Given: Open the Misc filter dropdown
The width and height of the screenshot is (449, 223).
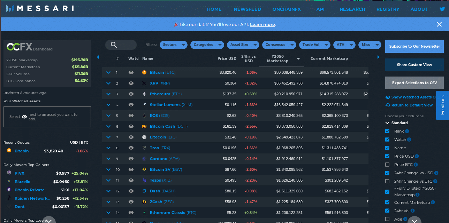Looking at the screenshot, I should click(370, 45).
